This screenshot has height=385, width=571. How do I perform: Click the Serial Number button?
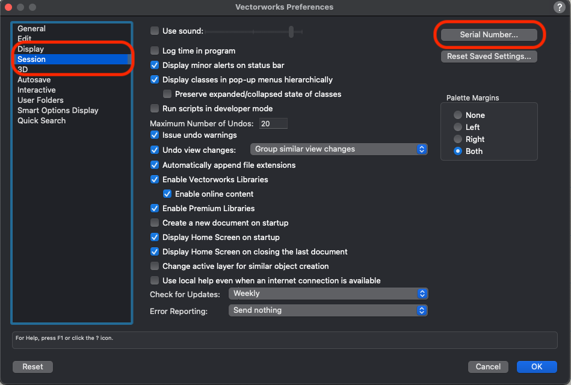click(x=489, y=35)
